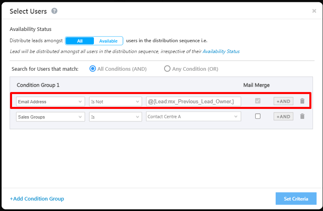Delete the Email Address condition row
The image size is (323, 211).
point(303,101)
